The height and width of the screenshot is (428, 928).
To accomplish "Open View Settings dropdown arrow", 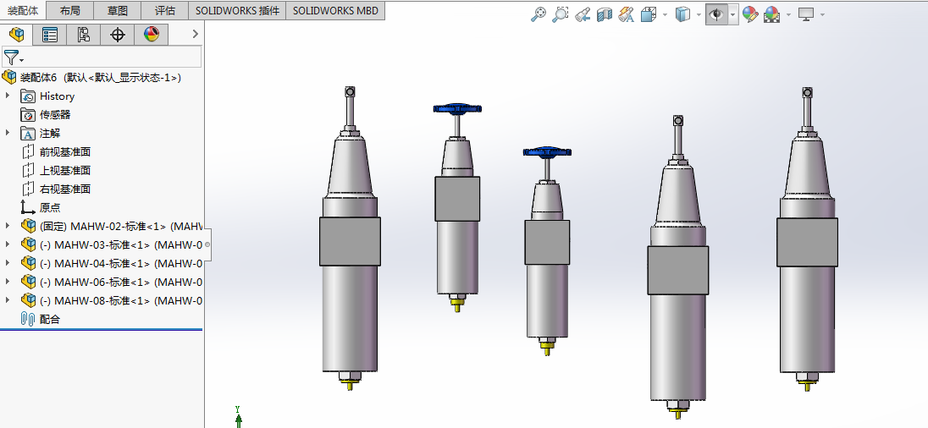I will [822, 14].
